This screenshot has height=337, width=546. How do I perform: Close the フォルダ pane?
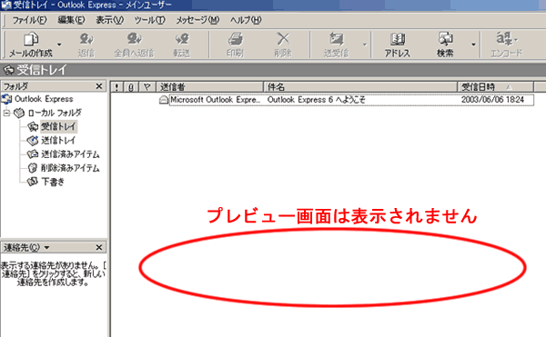99,86
